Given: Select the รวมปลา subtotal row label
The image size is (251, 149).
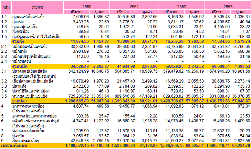Looking at the screenshot, I should point(19,101).
